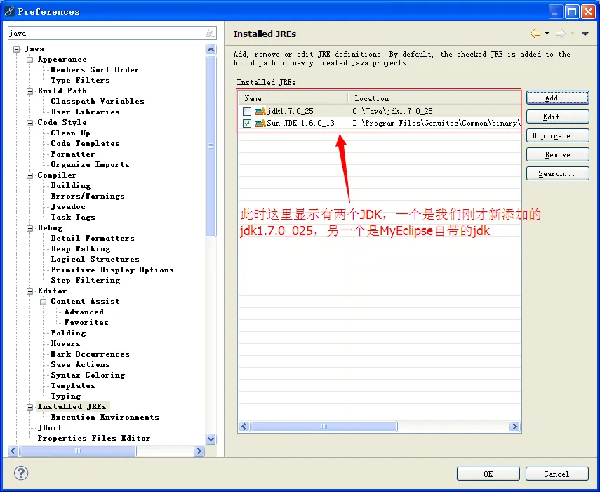Select the C:\Java\jdk1.7.0_25 location cell
Image resolution: width=600 pixels, height=492 pixels.
pyautogui.click(x=392, y=112)
